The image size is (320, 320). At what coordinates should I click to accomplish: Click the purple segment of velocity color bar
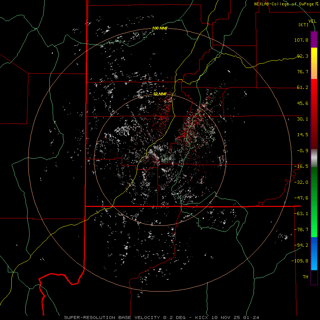(x=314, y=39)
